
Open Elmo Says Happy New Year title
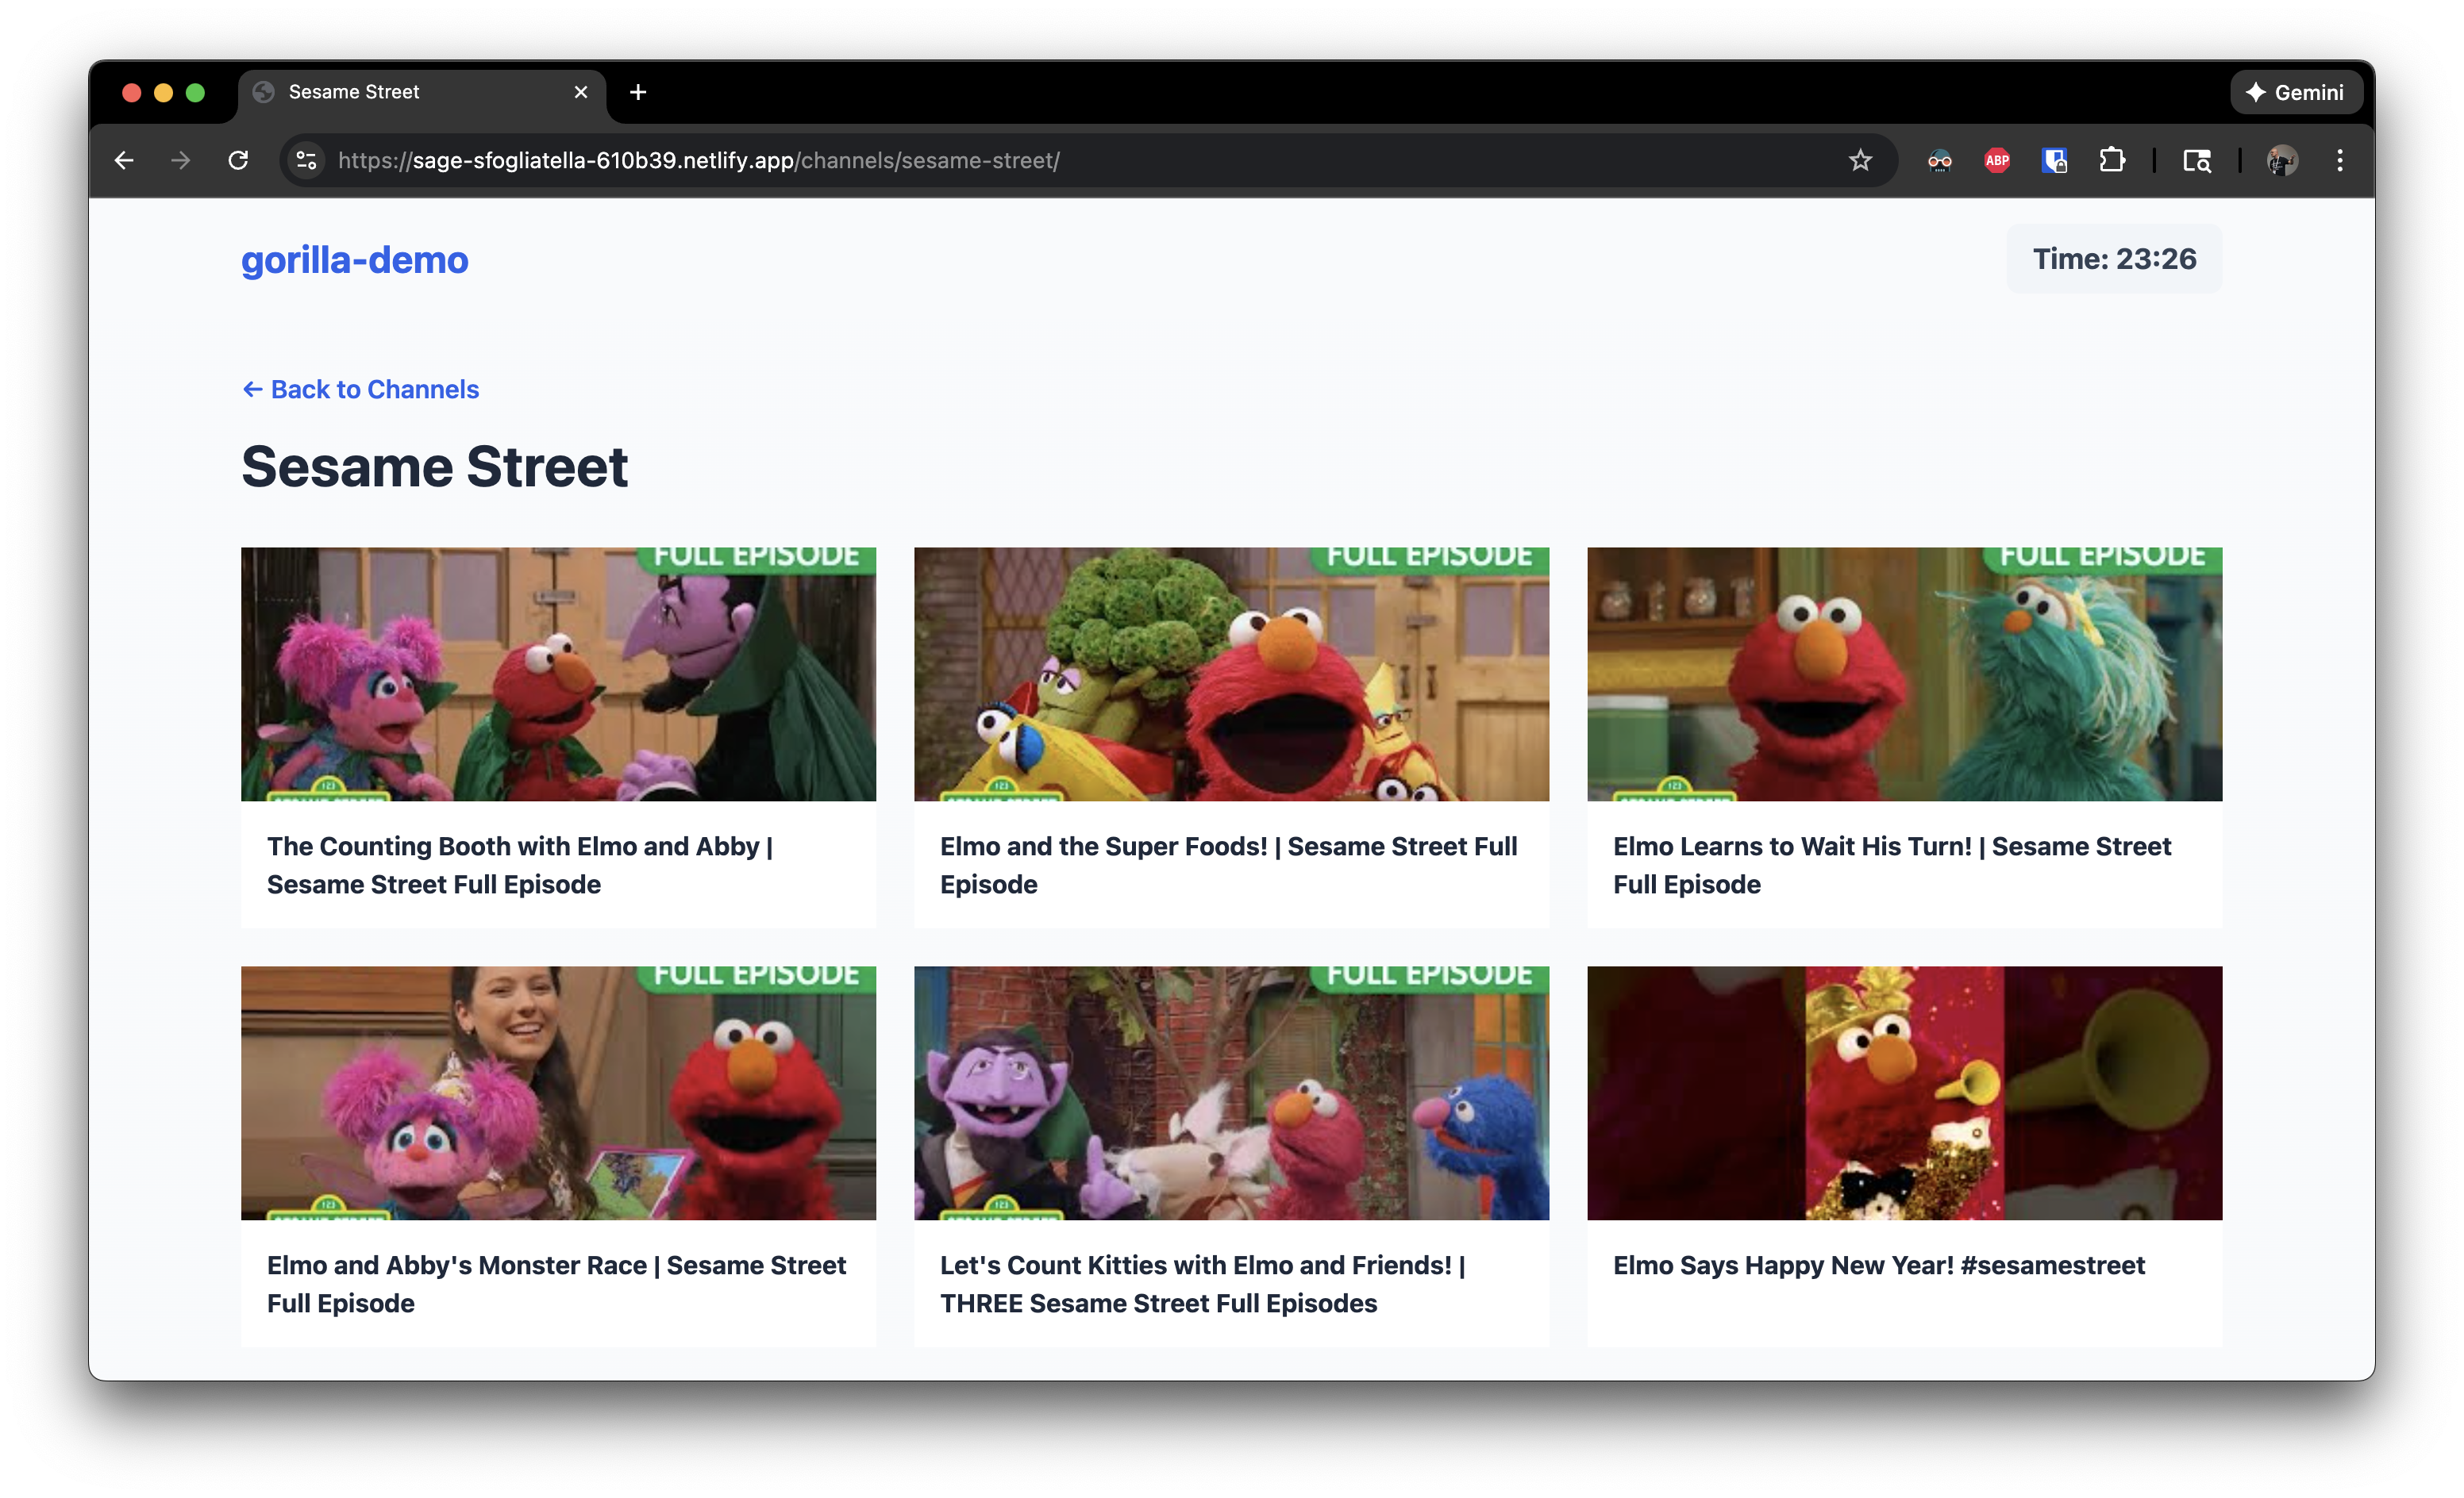tap(1878, 1266)
